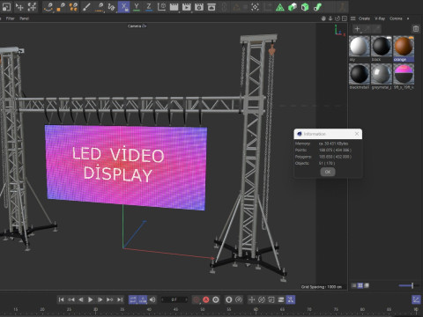Select the orange square paint tool icon
The height and width of the screenshot is (317, 423).
(x=61, y=6)
